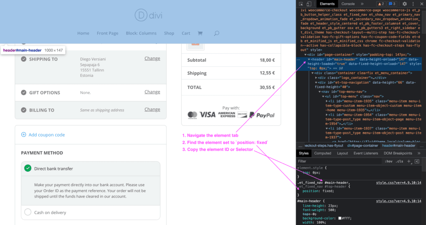Open the Layout tab
The height and width of the screenshot is (225, 426).
(342, 153)
